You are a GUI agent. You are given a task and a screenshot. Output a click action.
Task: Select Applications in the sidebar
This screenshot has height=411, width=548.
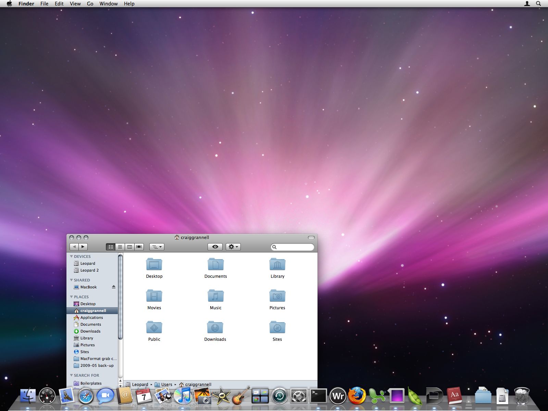pyautogui.click(x=91, y=317)
